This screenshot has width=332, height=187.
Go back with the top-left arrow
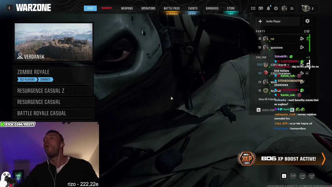(x=9, y=8)
